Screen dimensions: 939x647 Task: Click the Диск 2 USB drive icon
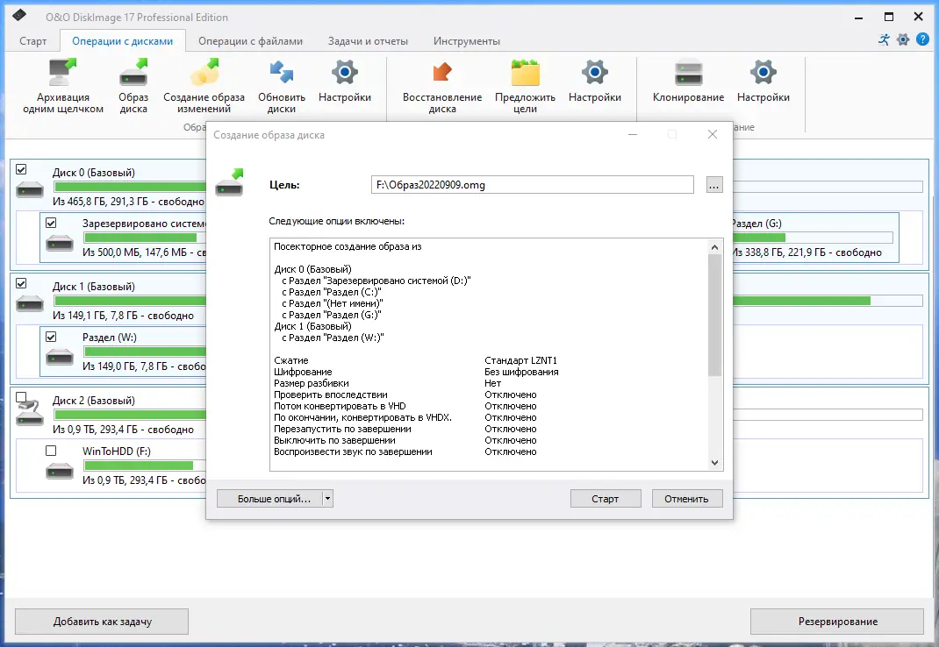pos(30,412)
